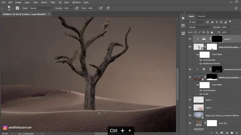Open the layer blend mode dropdown

200,27
